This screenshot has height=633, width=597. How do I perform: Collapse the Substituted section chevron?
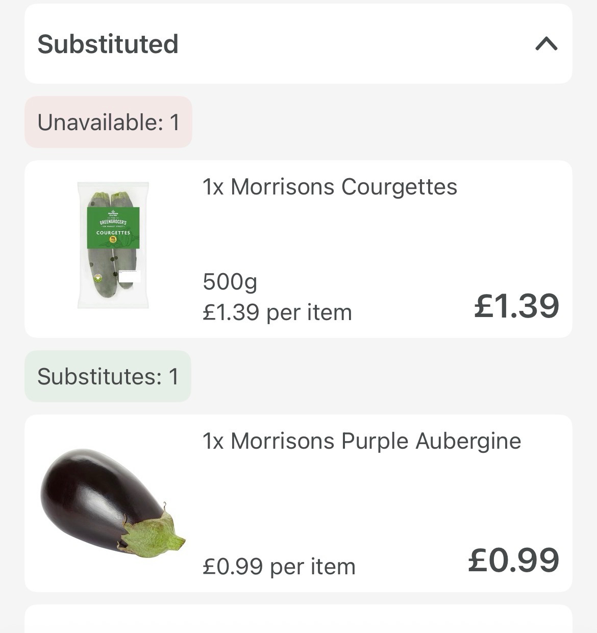(546, 44)
